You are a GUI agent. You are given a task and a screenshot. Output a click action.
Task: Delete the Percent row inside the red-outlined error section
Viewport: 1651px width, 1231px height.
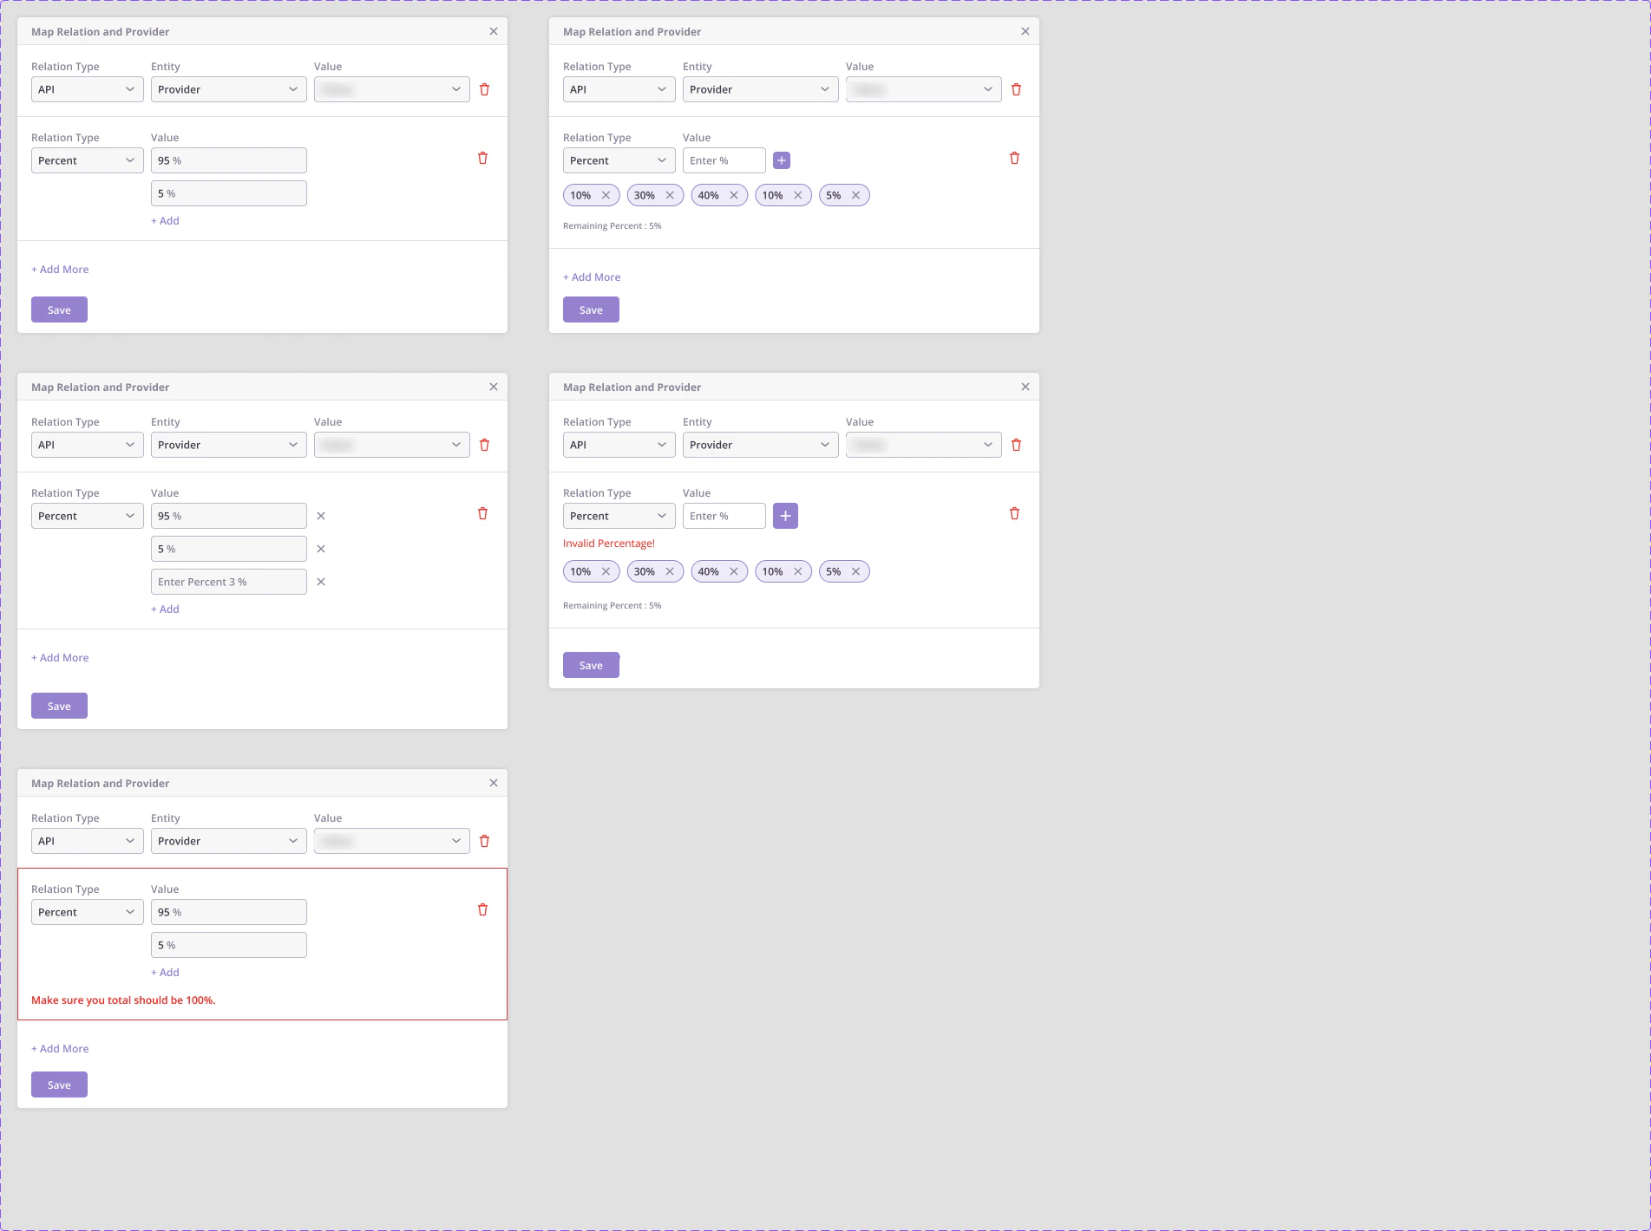pos(483,909)
